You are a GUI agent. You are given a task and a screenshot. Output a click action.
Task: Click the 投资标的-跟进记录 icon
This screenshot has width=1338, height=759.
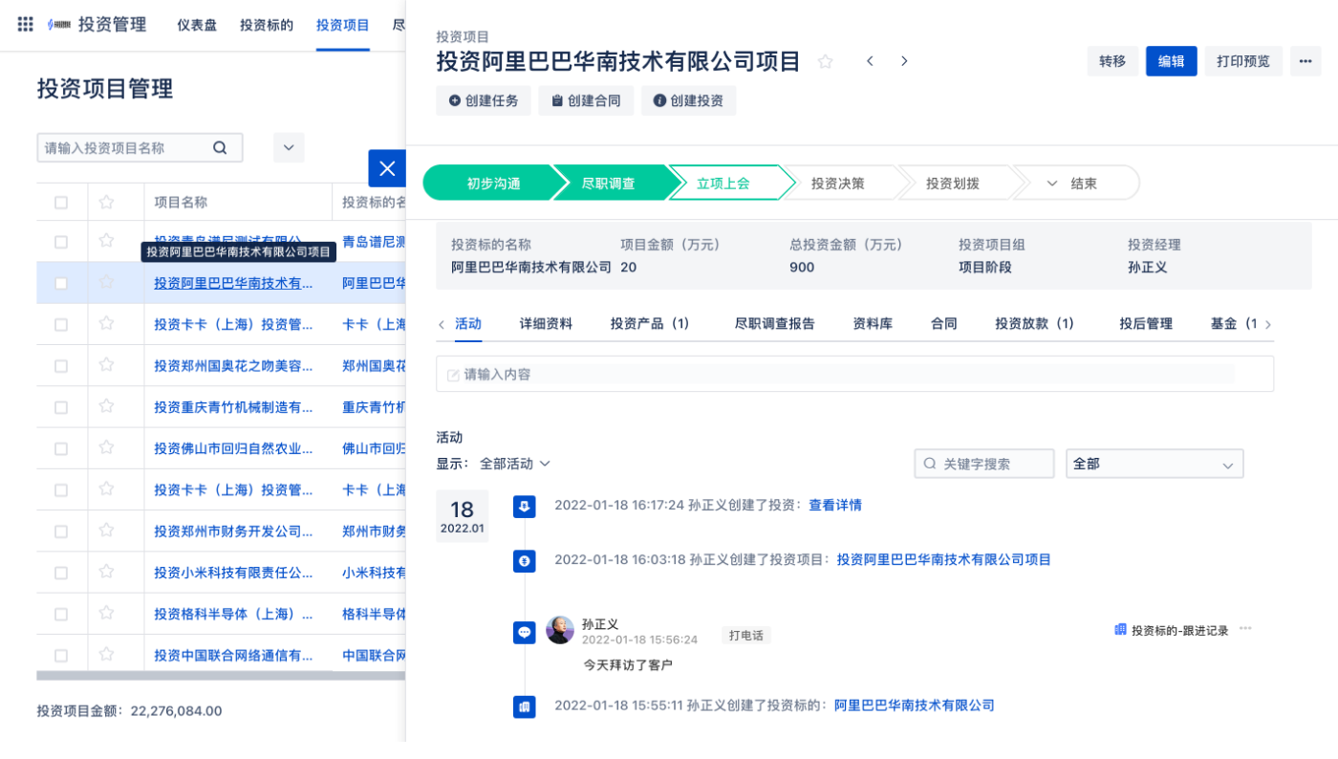point(1120,629)
